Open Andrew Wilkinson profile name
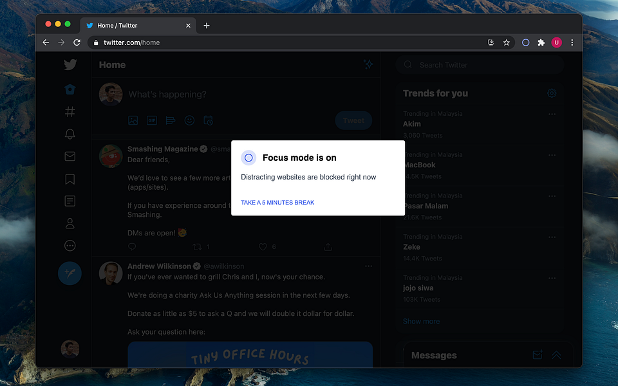This screenshot has height=386, width=618. (159, 266)
